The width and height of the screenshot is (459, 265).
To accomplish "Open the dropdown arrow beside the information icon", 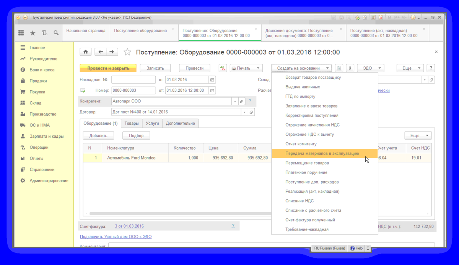I will tap(419, 18).
